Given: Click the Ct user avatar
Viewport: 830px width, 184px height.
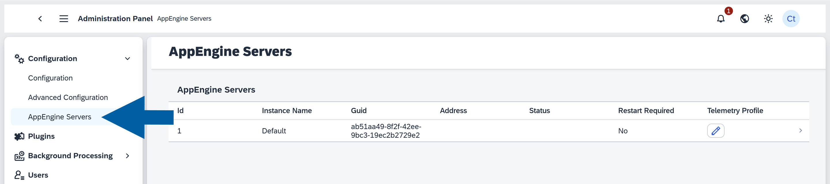Looking at the screenshot, I should click(x=791, y=19).
